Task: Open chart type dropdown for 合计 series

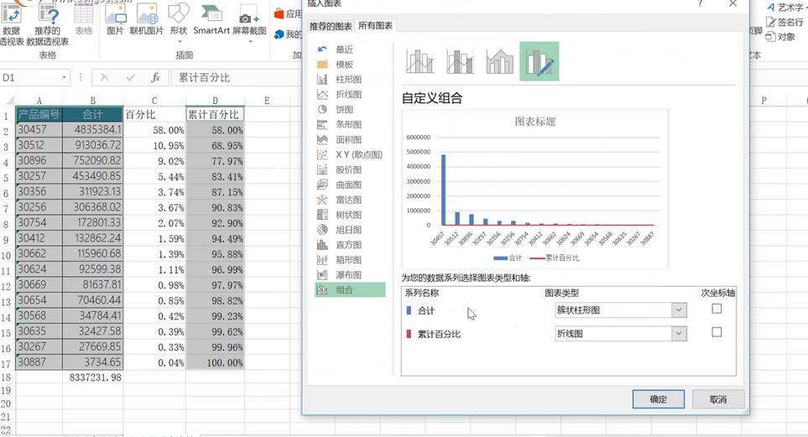Action: [x=679, y=310]
